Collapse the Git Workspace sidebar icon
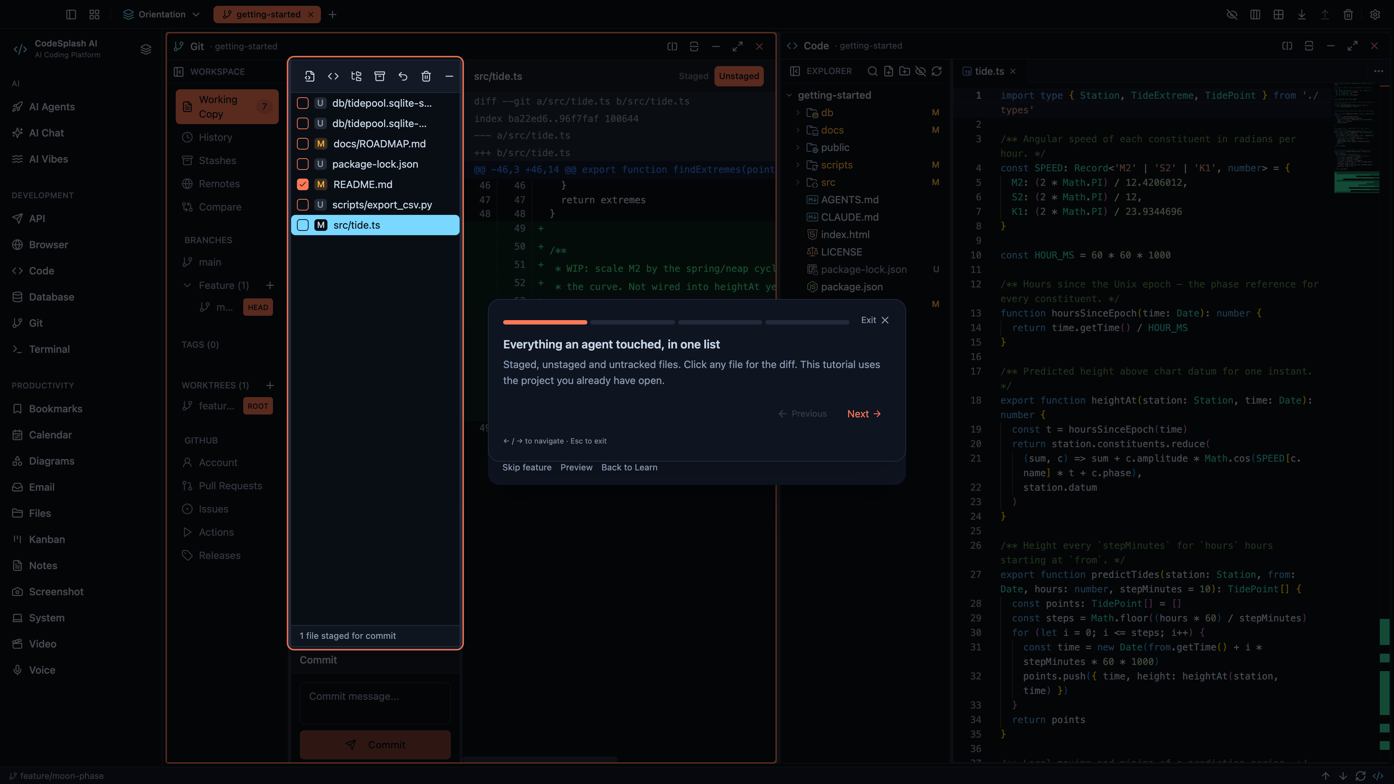The height and width of the screenshot is (784, 1394). tap(179, 72)
